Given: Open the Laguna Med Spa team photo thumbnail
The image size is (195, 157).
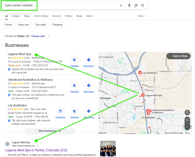Looking at the screenshot, I should (x=108, y=149).
